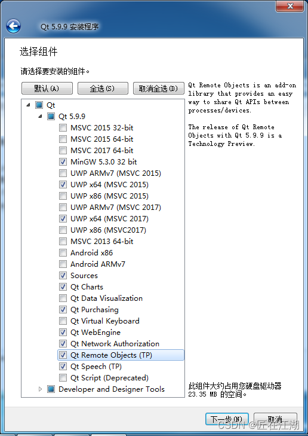Check the Android x86 checkbox
The image size is (308, 436).
(x=63, y=253)
